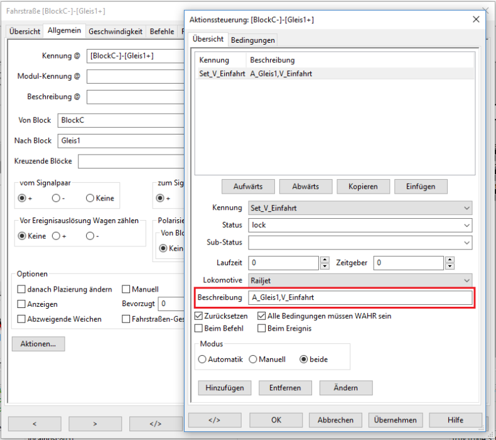This screenshot has width=496, height=440.
Task: Open the Lokomotive dropdown showing Railjet
Action: (x=360, y=280)
